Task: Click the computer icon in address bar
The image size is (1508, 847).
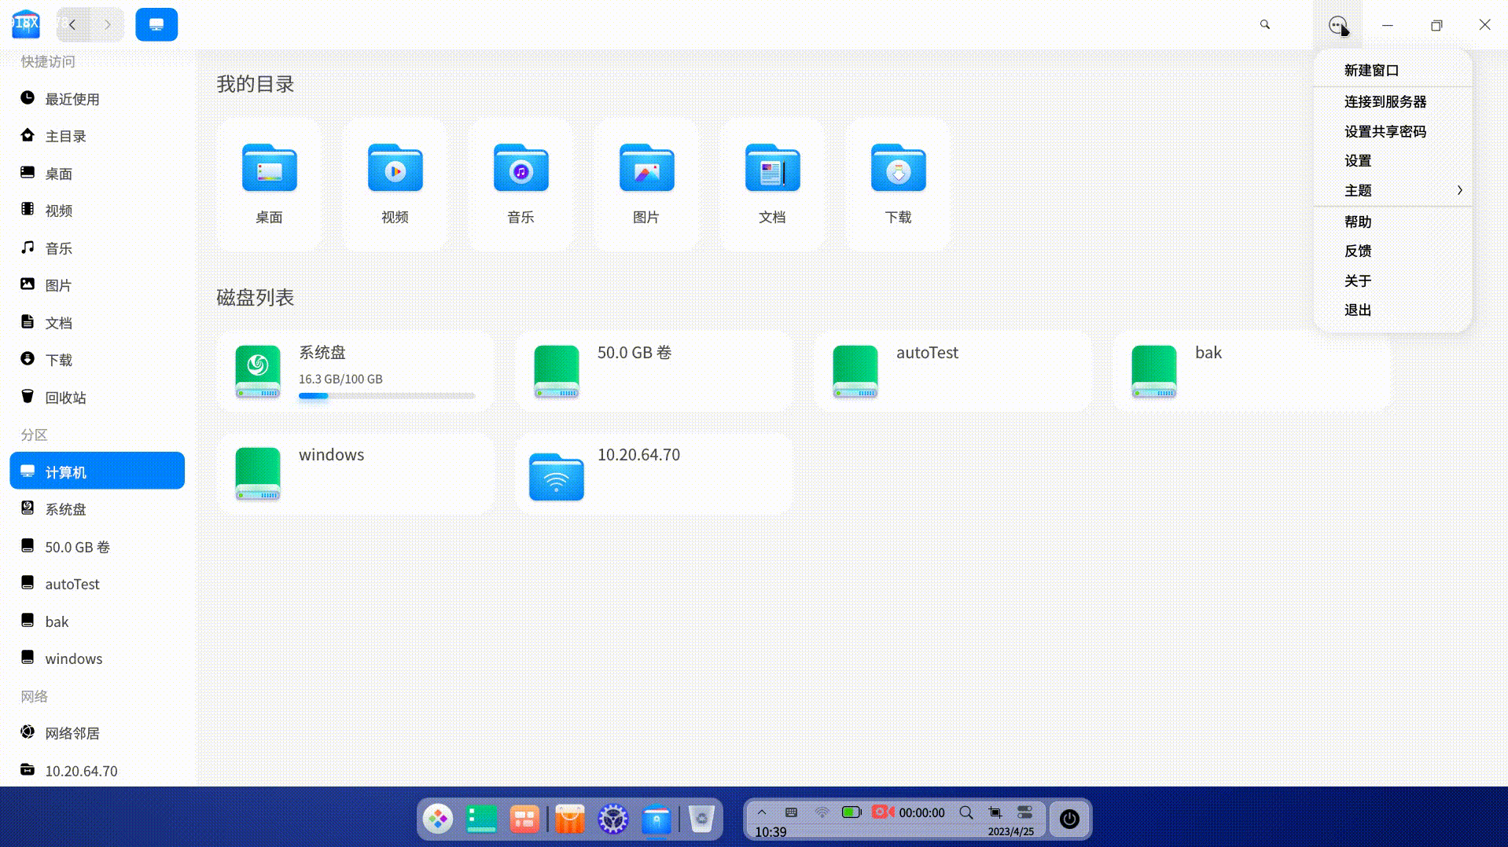Action: [x=156, y=24]
